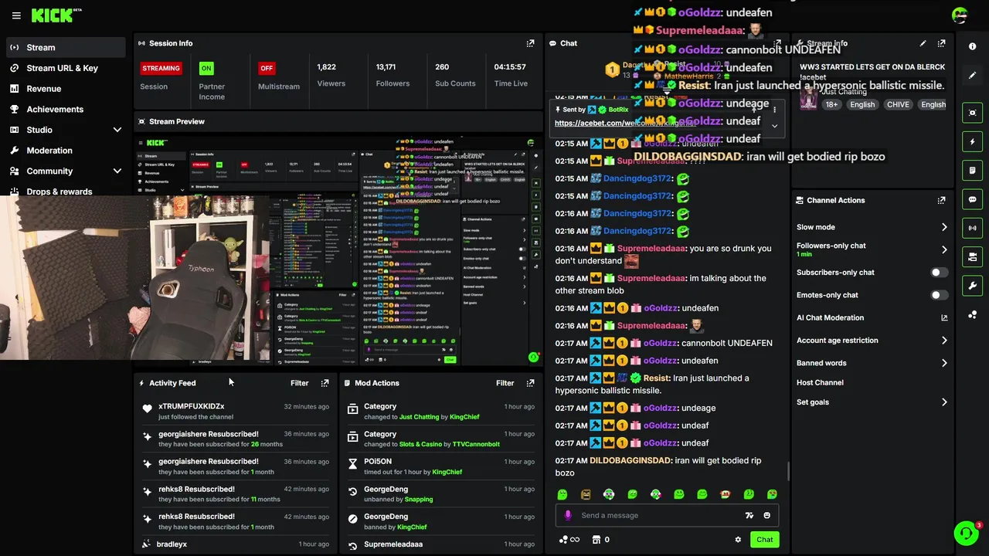Toggle the document panel icon in right sidebar
This screenshot has height=556, width=989.
coord(972,170)
